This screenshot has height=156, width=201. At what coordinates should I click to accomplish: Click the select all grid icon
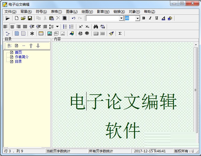[65, 18]
